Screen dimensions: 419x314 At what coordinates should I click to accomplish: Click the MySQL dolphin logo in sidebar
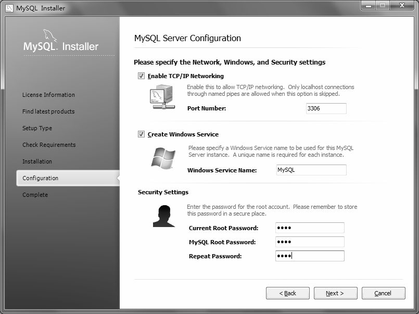tap(50, 36)
